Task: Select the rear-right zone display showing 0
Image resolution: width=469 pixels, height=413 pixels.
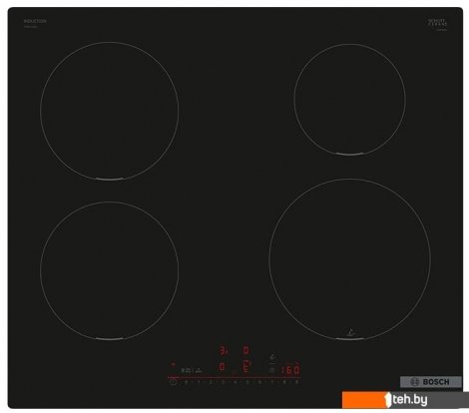Action: click(245, 350)
